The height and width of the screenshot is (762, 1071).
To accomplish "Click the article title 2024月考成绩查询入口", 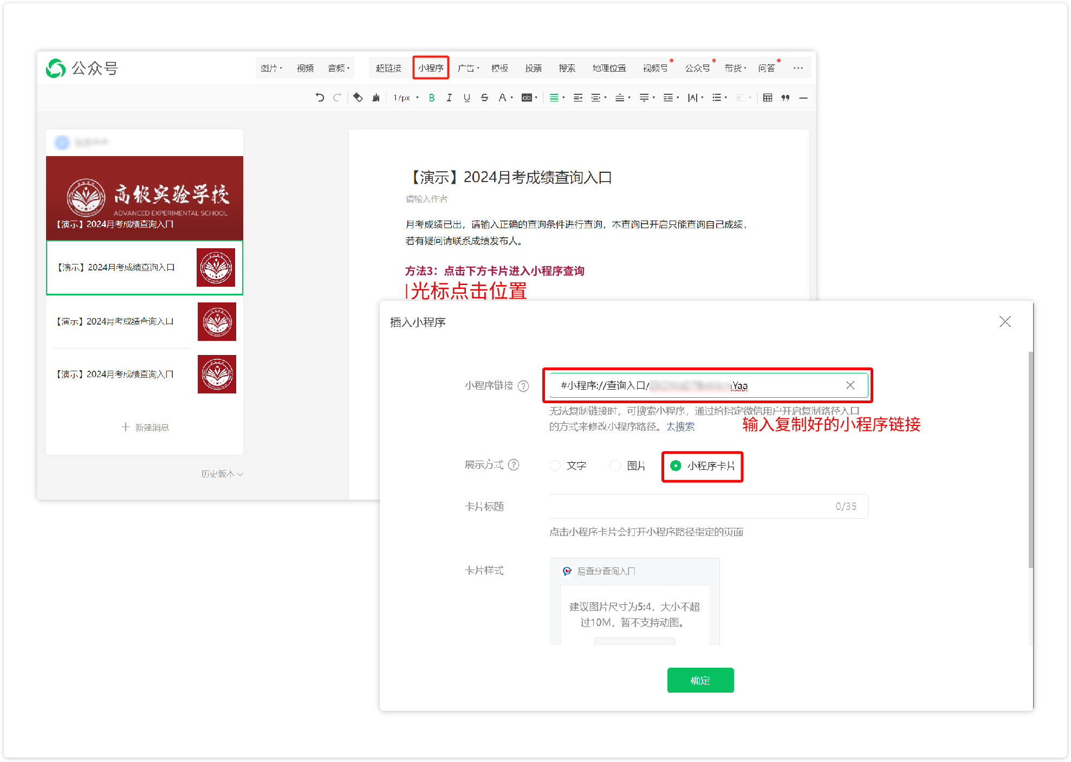I will [509, 177].
